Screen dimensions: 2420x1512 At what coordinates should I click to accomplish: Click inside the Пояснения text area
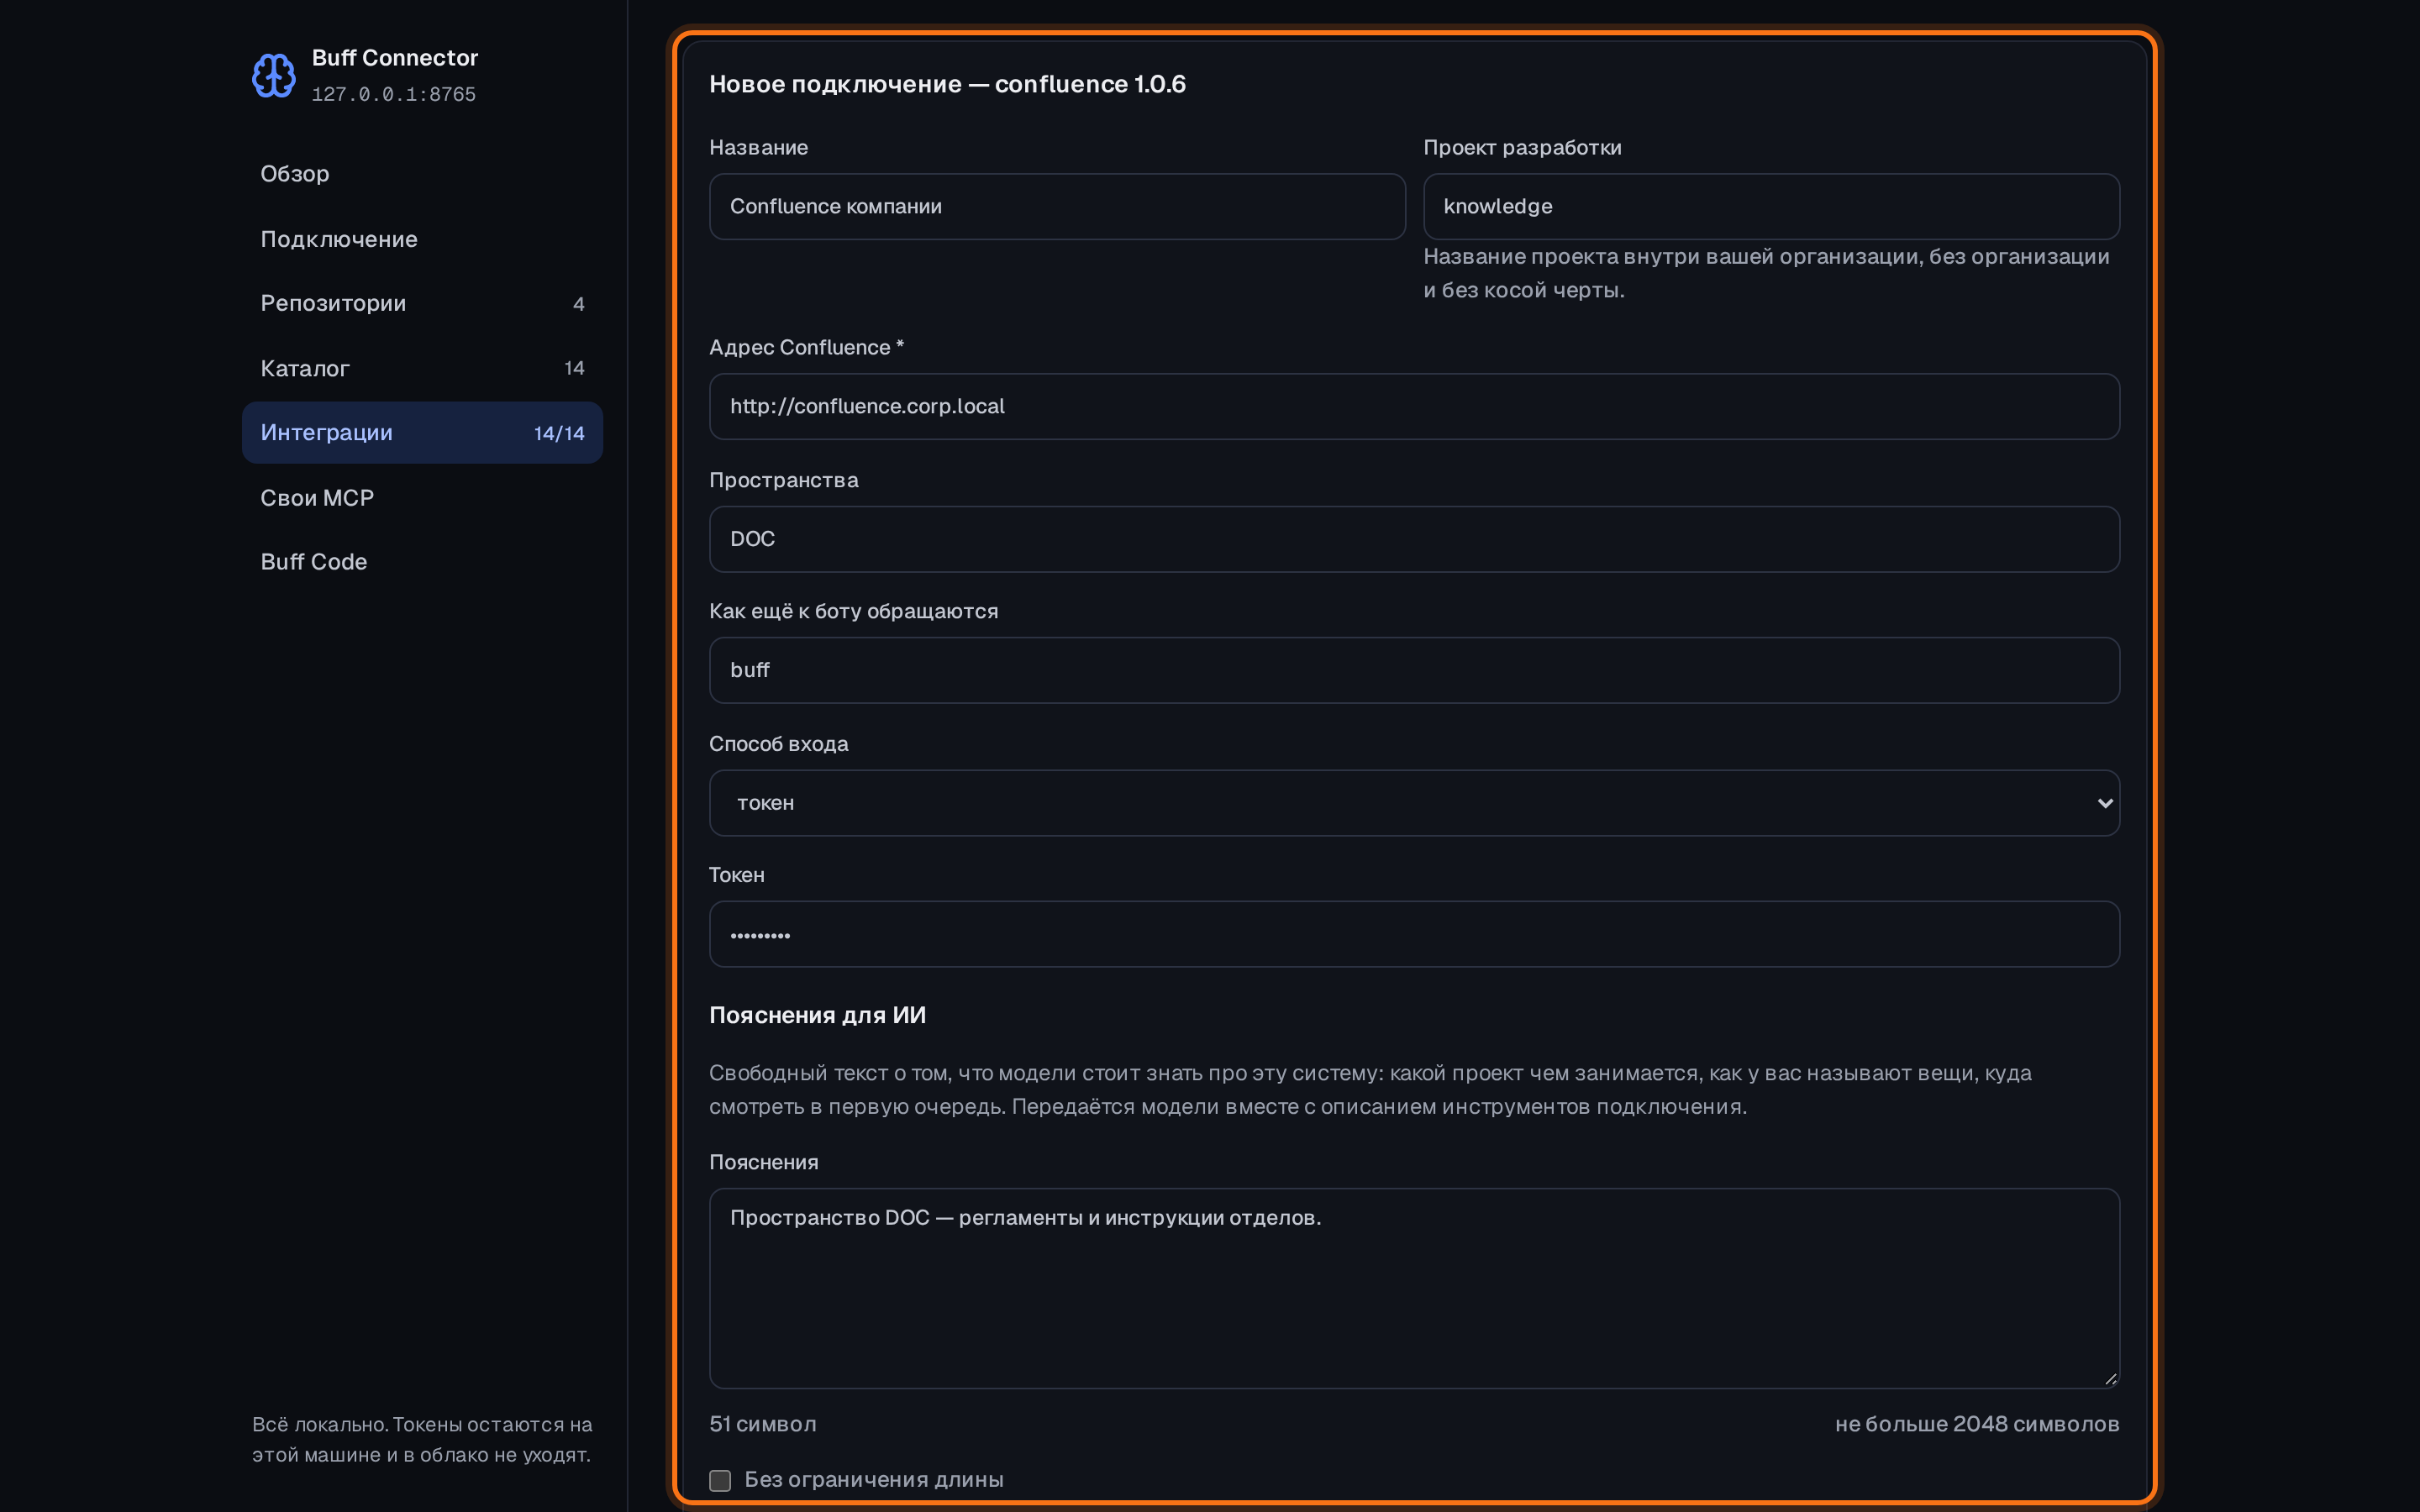[x=1414, y=1288]
